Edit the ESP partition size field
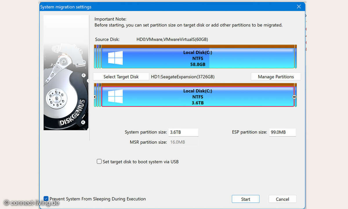Screen dimensions: 348x209 282,132
